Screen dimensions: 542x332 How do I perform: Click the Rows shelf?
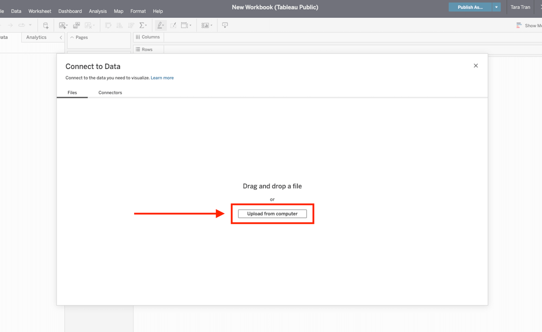pos(337,49)
